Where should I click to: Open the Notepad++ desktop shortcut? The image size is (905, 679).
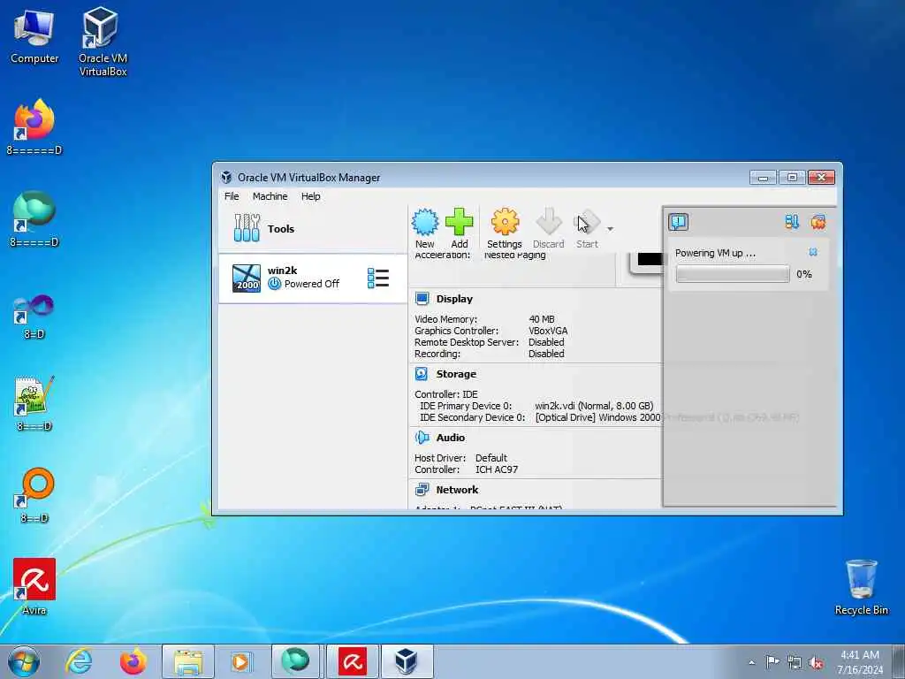coord(34,403)
